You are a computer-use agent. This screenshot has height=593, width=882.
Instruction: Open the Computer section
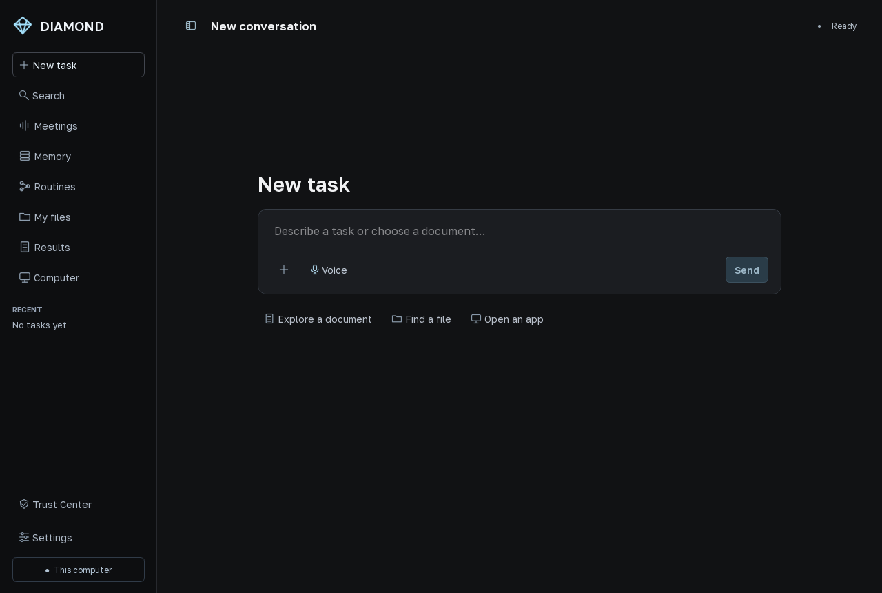(79, 277)
